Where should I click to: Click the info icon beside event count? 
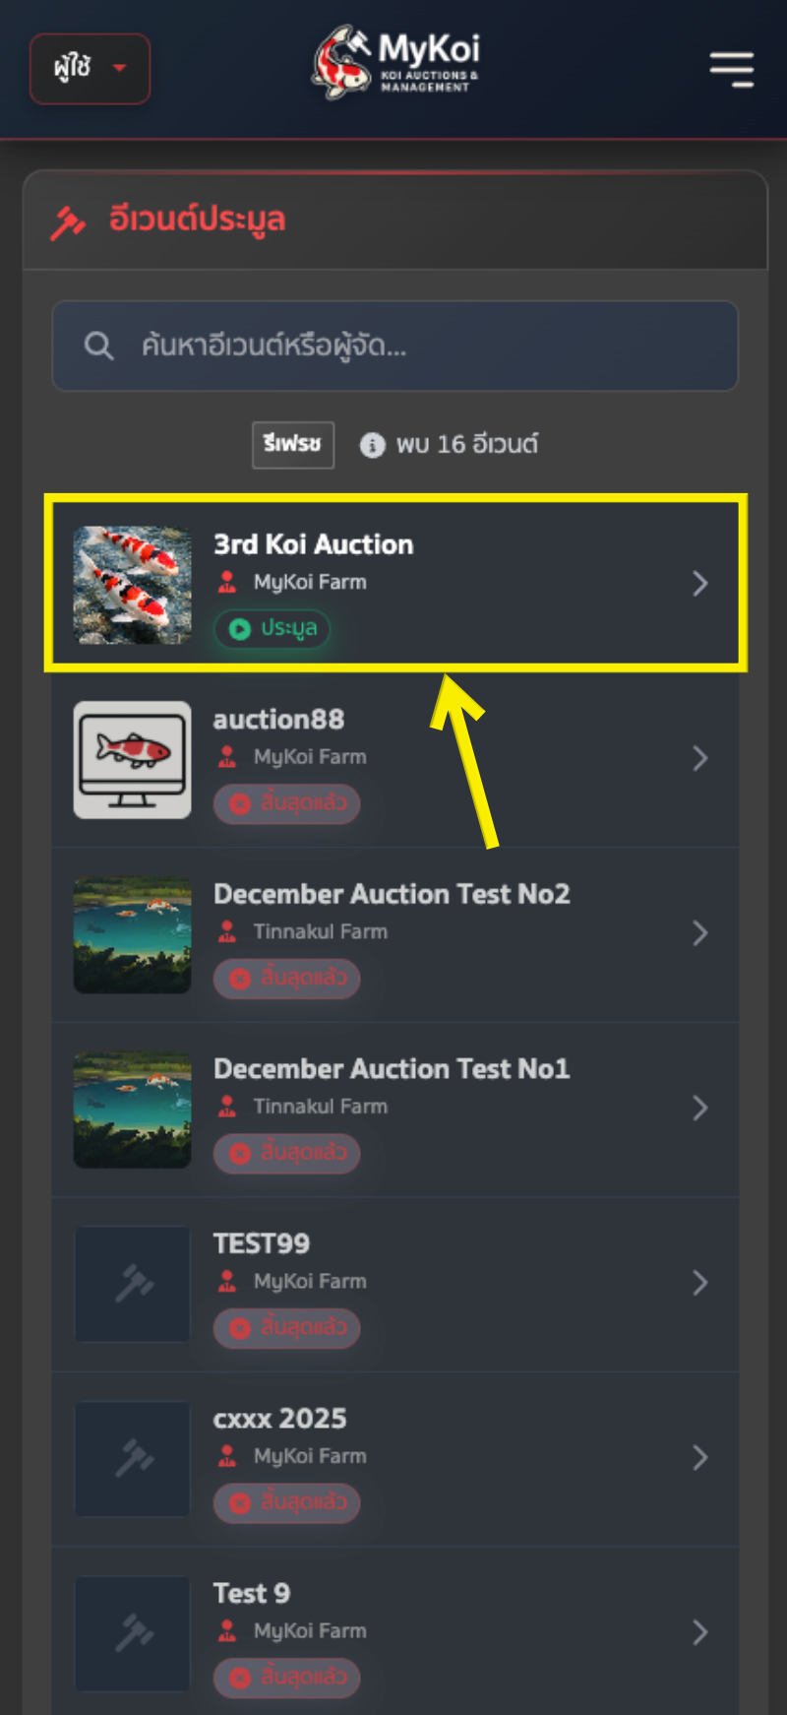point(372,445)
